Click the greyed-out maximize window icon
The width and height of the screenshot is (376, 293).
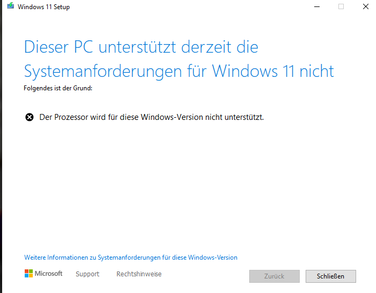click(341, 7)
